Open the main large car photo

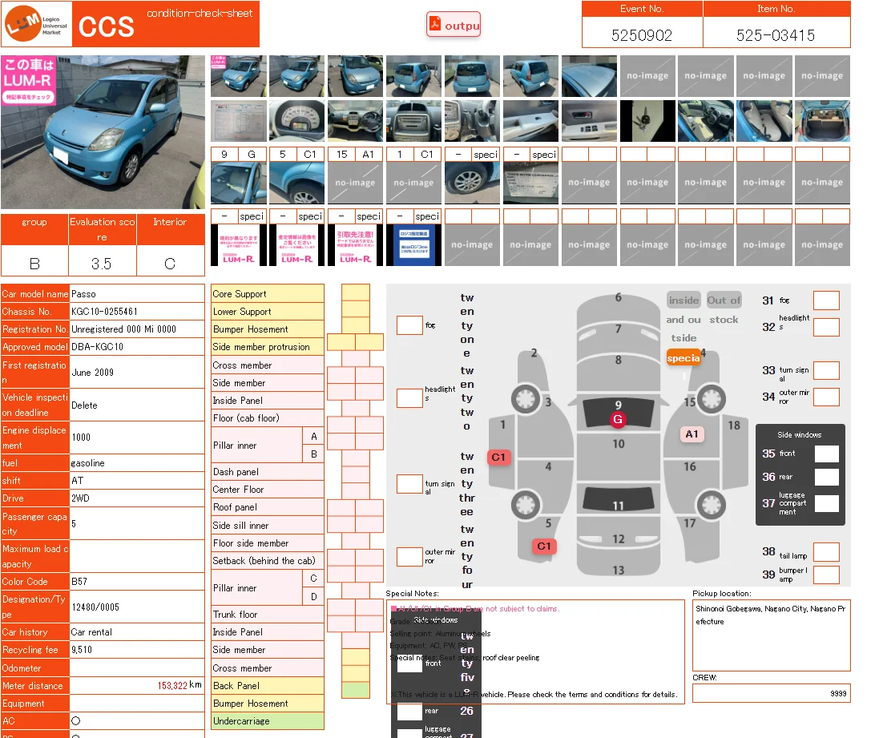coord(103,132)
